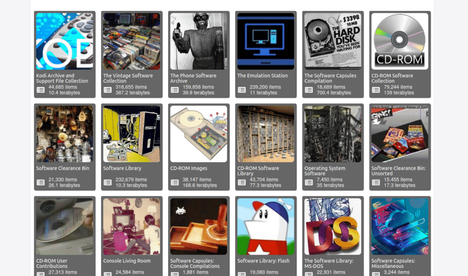Image resolution: width=468 pixels, height=276 pixels.
Task: Select the Homestar Flash character thumbnail
Action: [266, 226]
